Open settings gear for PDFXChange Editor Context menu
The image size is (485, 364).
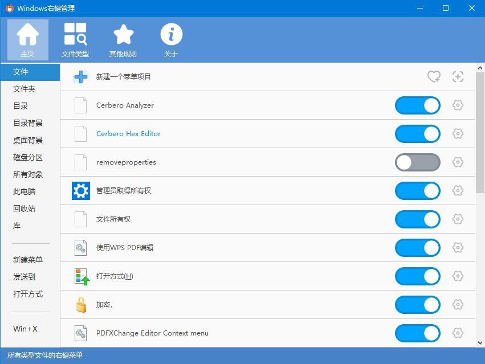(458, 333)
